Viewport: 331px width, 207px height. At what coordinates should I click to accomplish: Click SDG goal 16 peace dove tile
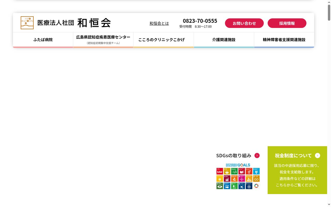pos(242,186)
